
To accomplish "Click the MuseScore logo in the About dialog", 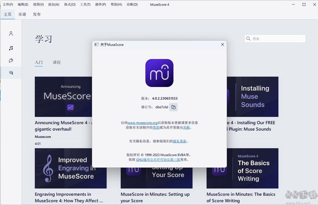I will click(x=159, y=73).
